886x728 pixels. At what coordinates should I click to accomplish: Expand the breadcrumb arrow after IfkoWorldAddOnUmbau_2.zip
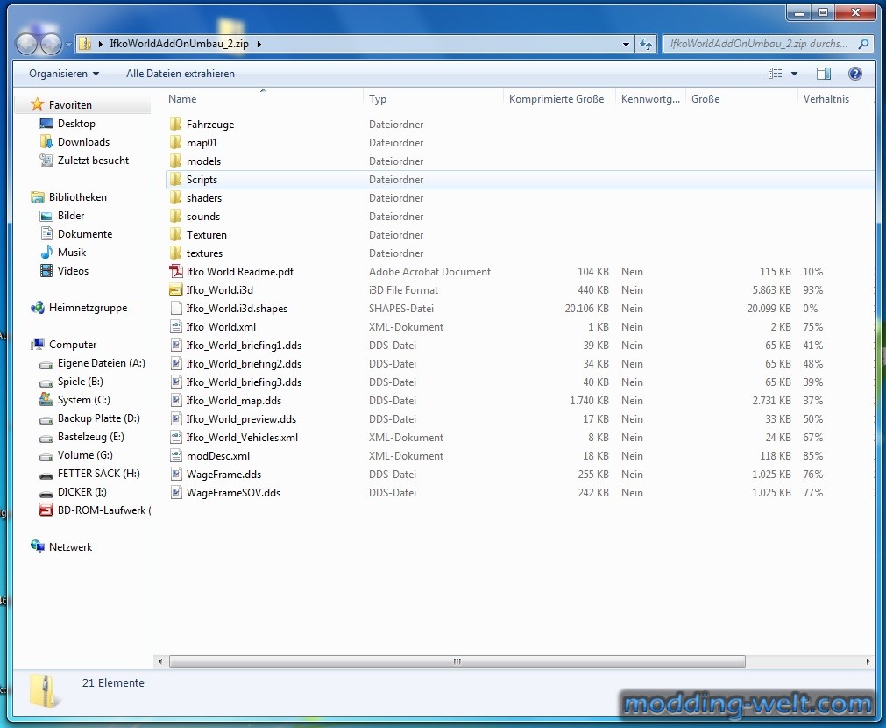pos(259,44)
